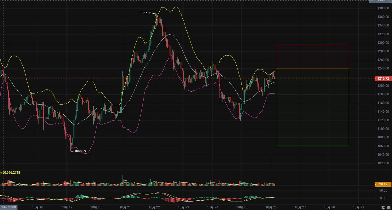Click the 10-16 20:00 crosshair time label
Screen dimensions: 392x210
[x=8, y=207]
